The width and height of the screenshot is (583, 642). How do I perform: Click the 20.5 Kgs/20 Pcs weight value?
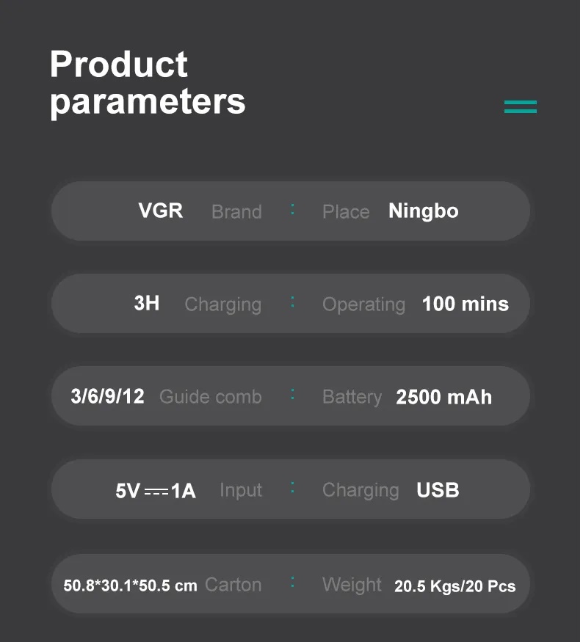point(455,586)
